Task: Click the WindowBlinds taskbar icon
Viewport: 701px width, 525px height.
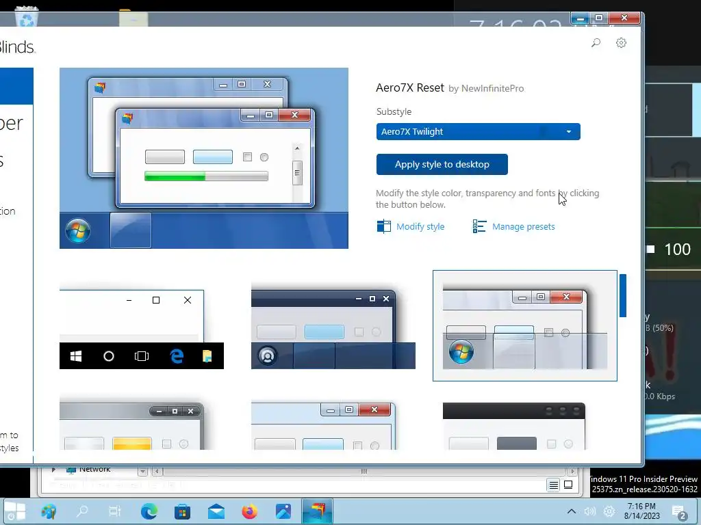Action: [x=317, y=511]
